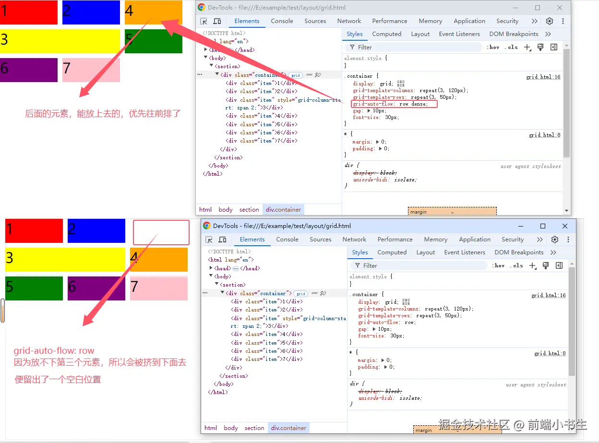This screenshot has height=443, width=599.
Task: Open DOM Breakpoints tab in lower window
Action: click(x=519, y=252)
